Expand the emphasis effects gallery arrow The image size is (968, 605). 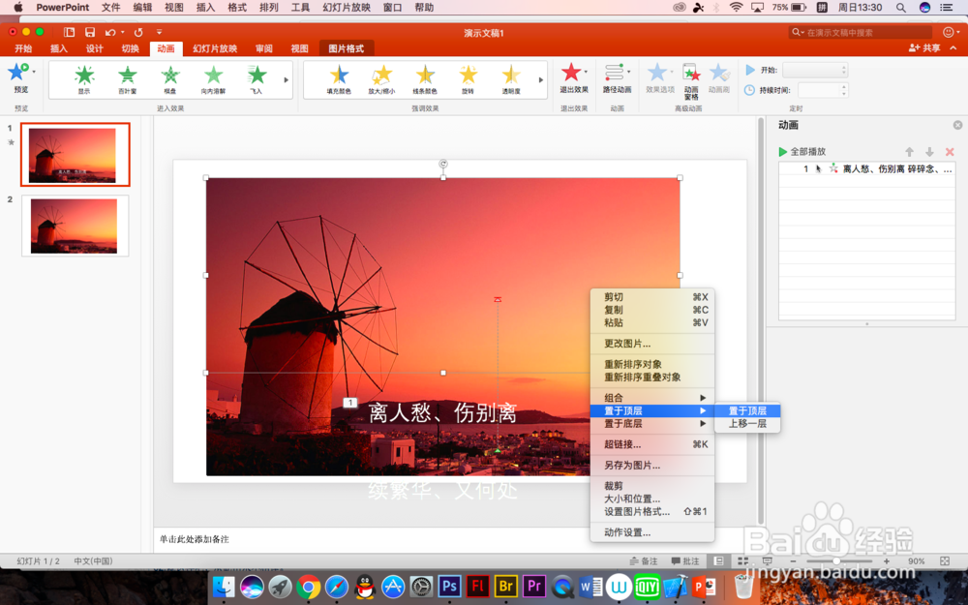point(541,79)
